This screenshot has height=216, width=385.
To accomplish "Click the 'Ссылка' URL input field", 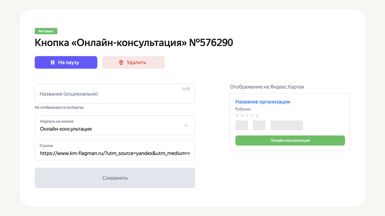I will click(x=115, y=150).
